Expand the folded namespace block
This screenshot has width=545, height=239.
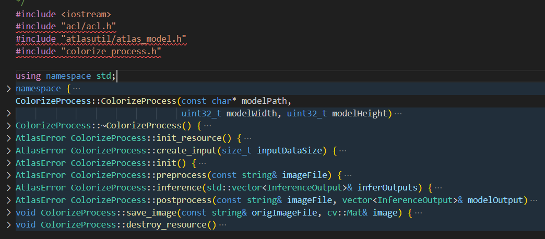pyautogui.click(x=9, y=89)
